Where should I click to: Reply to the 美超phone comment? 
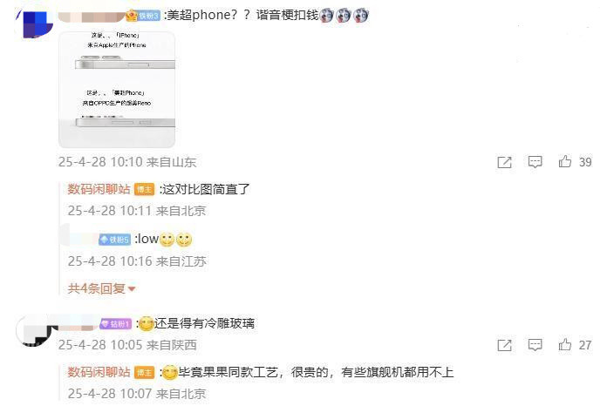coord(535,162)
